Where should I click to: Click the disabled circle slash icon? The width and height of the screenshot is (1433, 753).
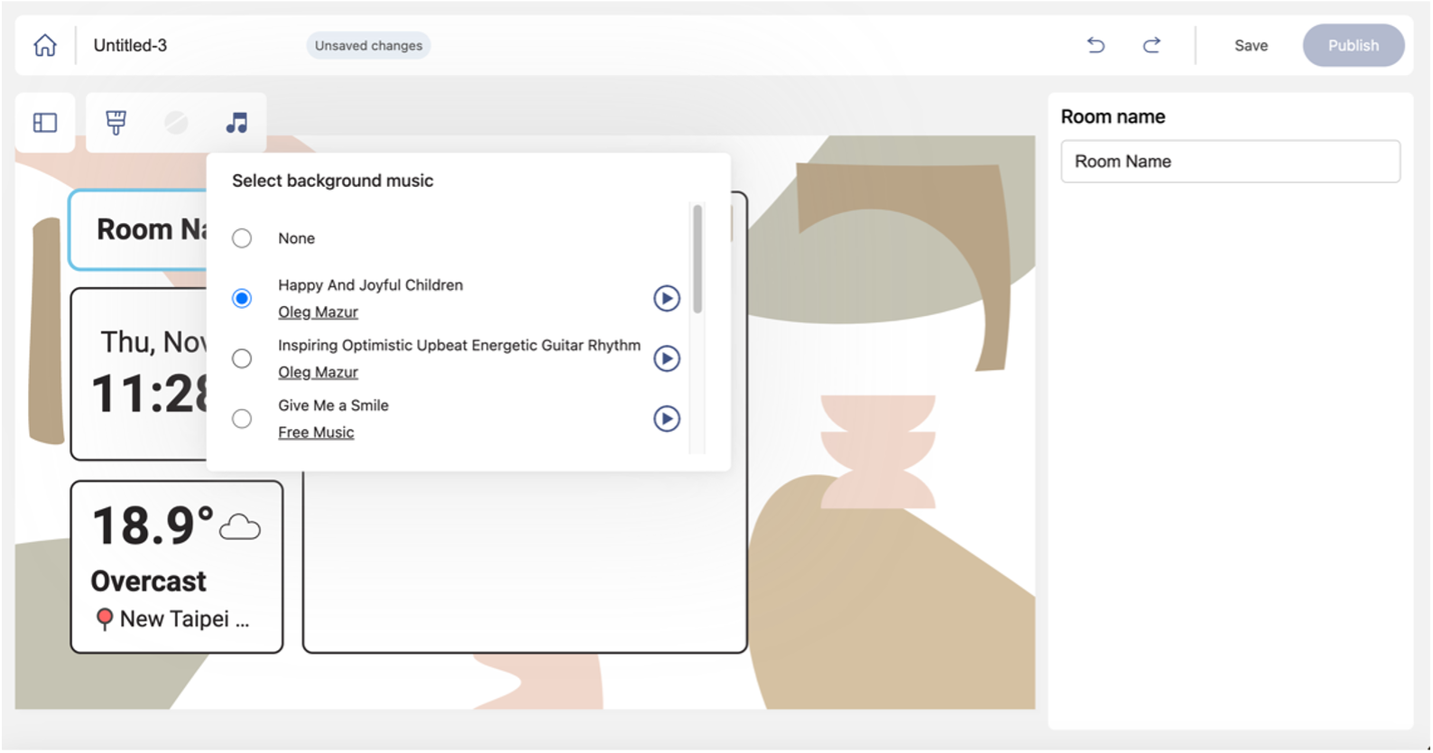176,123
